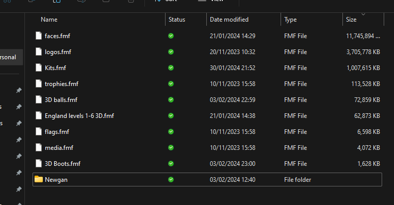394x205 pixels.
Task: Click the green sync status icon for trophies.fmf
Action: (x=171, y=84)
